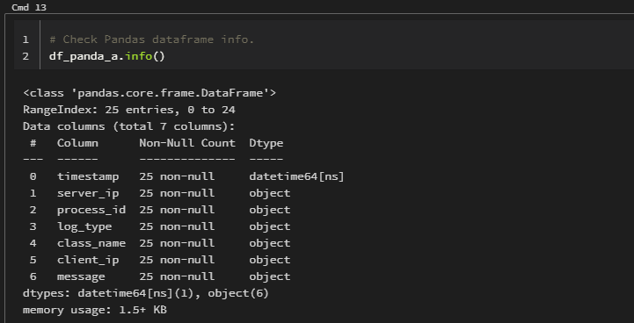The image size is (634, 323).
Task: Click the 'Data columns (total 7 columns)' line
Action: tap(129, 126)
